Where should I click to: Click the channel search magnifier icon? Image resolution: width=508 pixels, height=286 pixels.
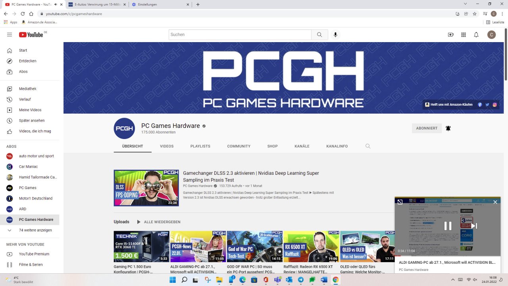[x=368, y=146]
